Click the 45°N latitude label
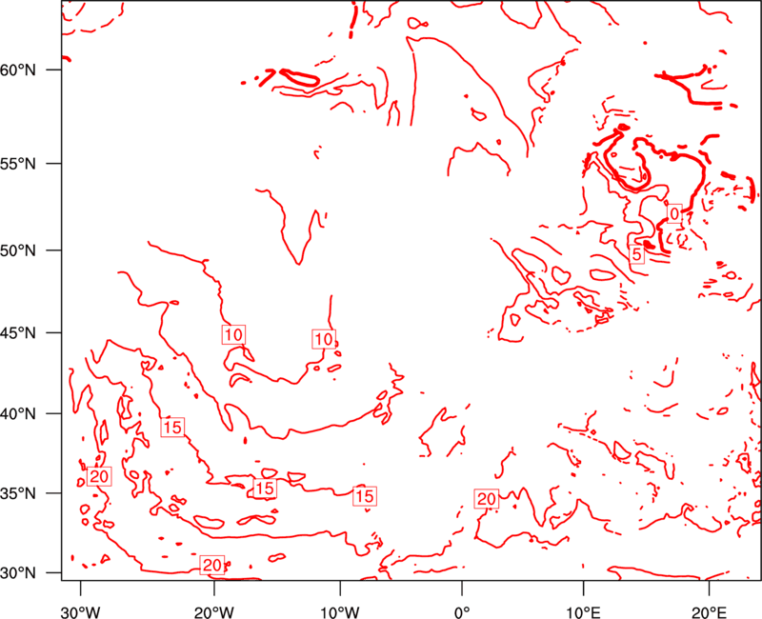 pyautogui.click(x=18, y=332)
